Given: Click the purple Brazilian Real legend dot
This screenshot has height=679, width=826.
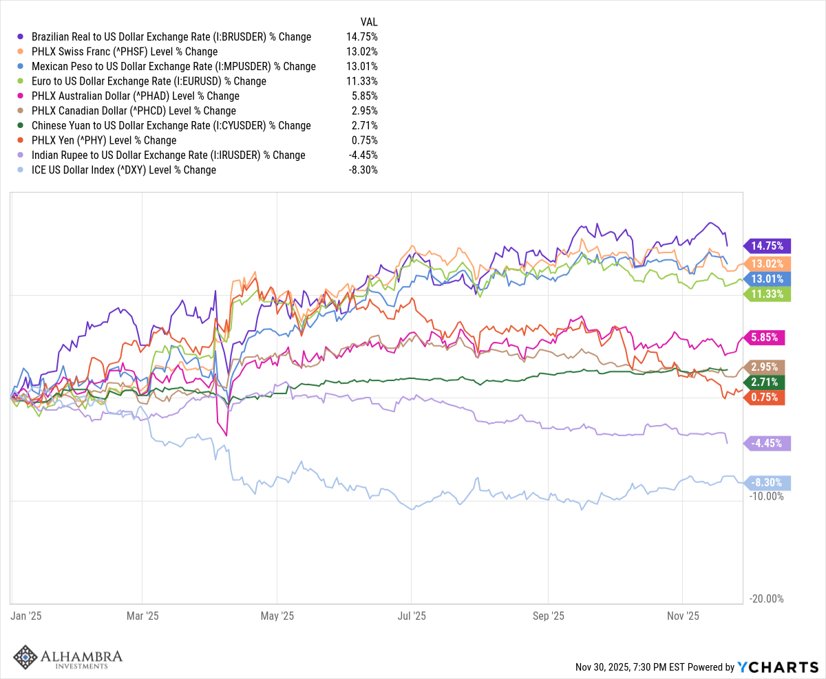Looking at the screenshot, I should coord(21,36).
